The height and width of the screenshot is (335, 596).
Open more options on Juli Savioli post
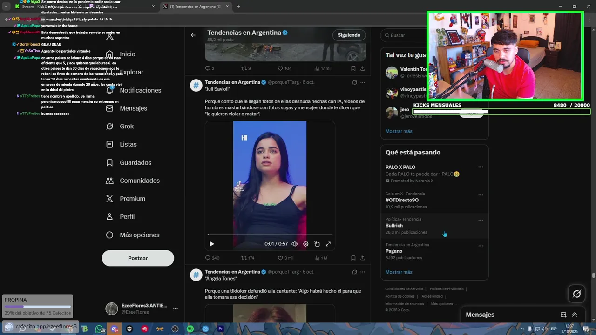(363, 82)
